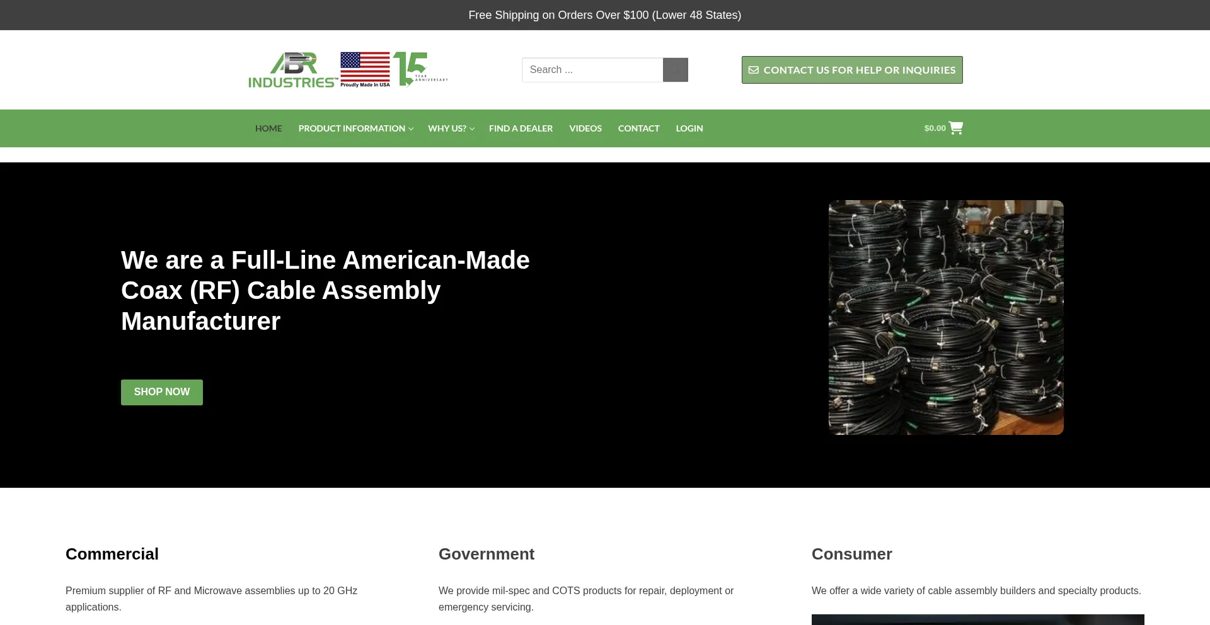Viewport: 1210px width, 625px height.
Task: Click the Shop Now button
Action: point(162,392)
